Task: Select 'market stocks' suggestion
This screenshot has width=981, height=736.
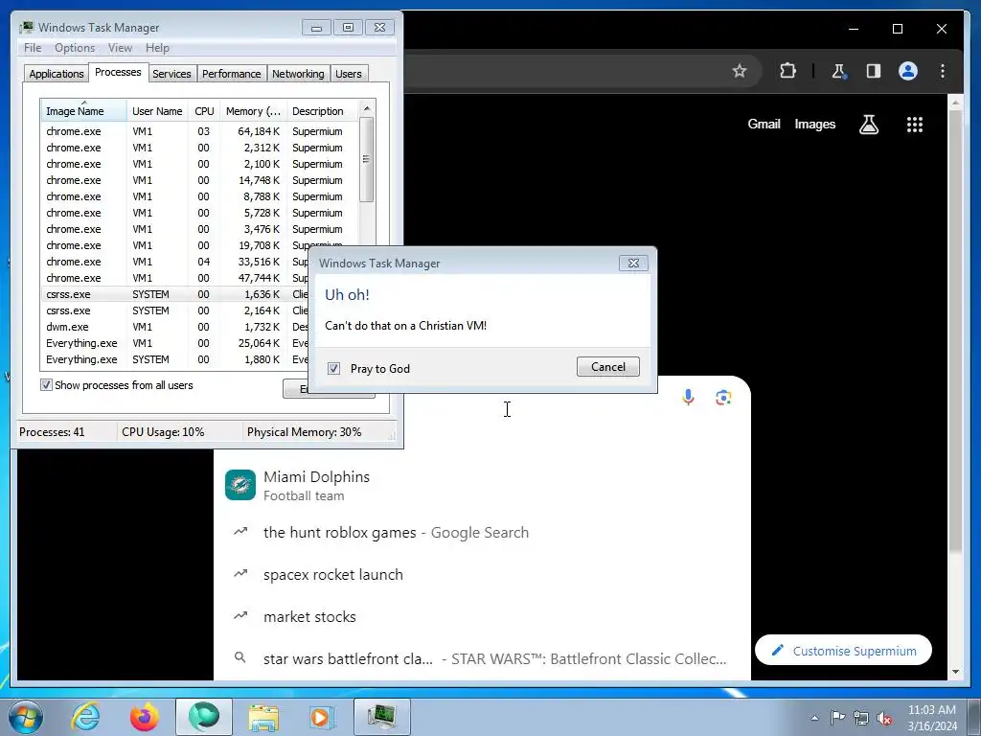Action: click(482, 616)
